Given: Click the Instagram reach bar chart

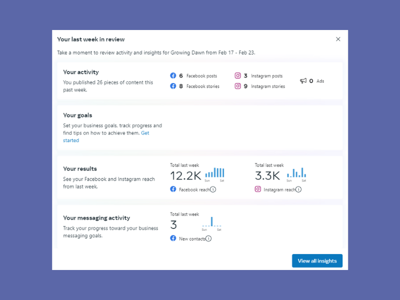Looking at the screenshot, I should point(296,173).
